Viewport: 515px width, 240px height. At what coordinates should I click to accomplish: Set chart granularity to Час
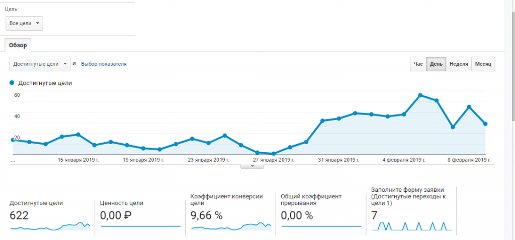tap(418, 64)
